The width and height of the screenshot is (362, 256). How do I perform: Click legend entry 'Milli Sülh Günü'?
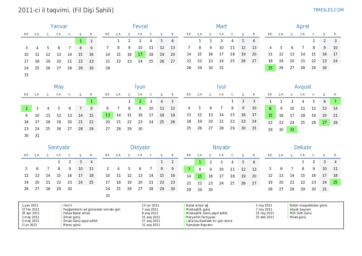(301, 213)
